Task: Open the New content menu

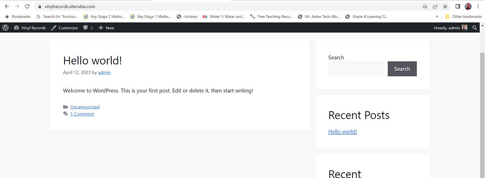Action: tap(106, 28)
